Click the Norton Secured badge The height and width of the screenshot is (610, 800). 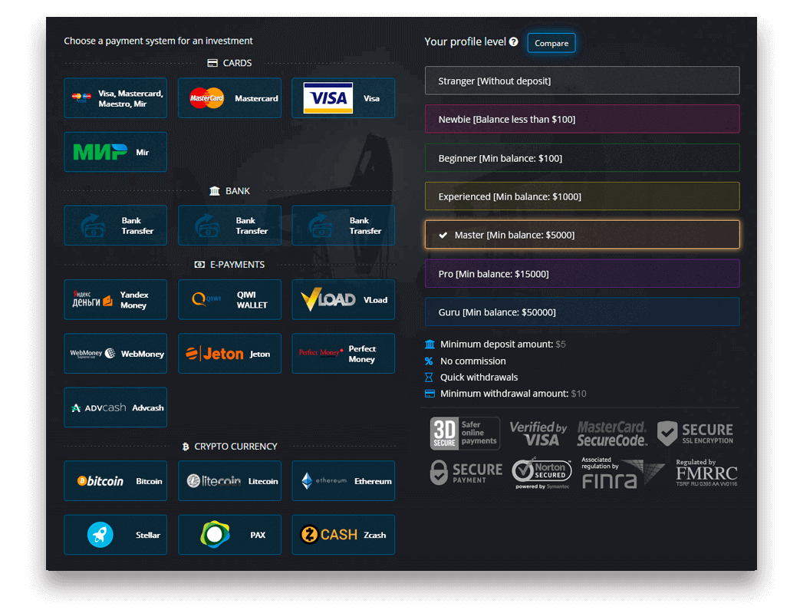click(542, 473)
